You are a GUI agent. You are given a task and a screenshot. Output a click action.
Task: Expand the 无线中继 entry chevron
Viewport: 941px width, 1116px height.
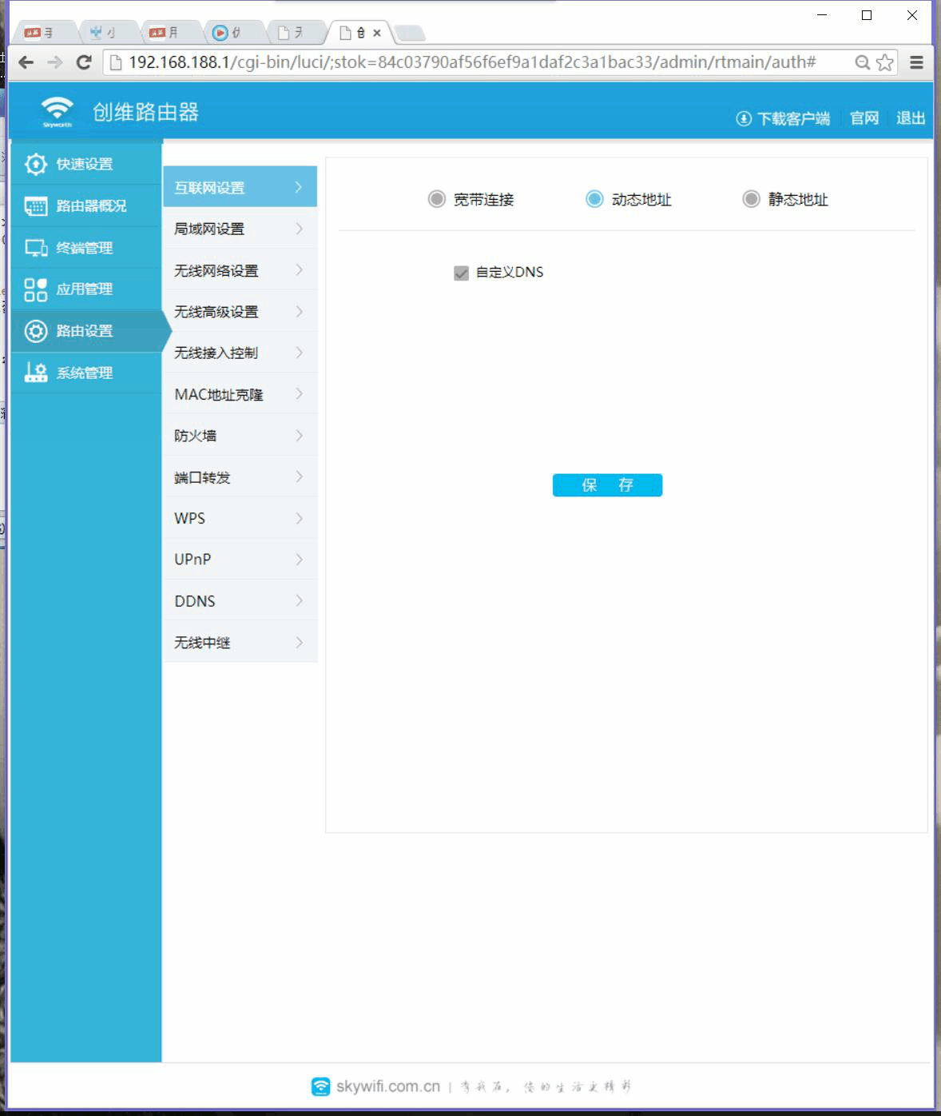(300, 642)
